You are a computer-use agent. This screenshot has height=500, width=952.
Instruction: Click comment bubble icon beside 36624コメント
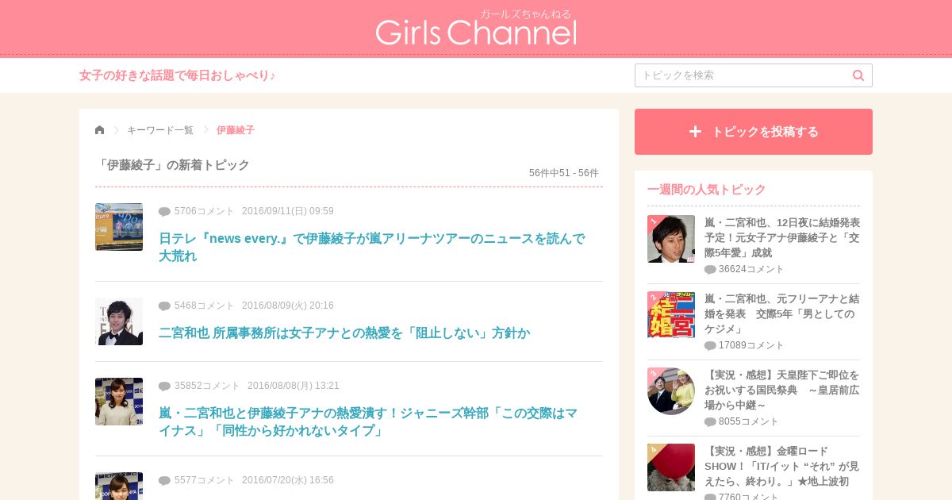point(710,269)
